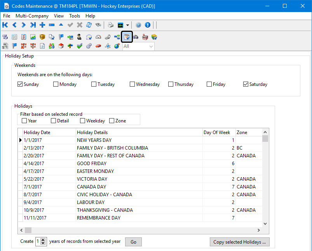Click the red car icon
This screenshot has height=251, width=312.
98,46
